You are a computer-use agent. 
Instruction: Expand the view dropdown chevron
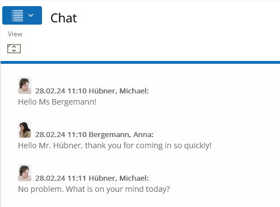pyautogui.click(x=31, y=15)
